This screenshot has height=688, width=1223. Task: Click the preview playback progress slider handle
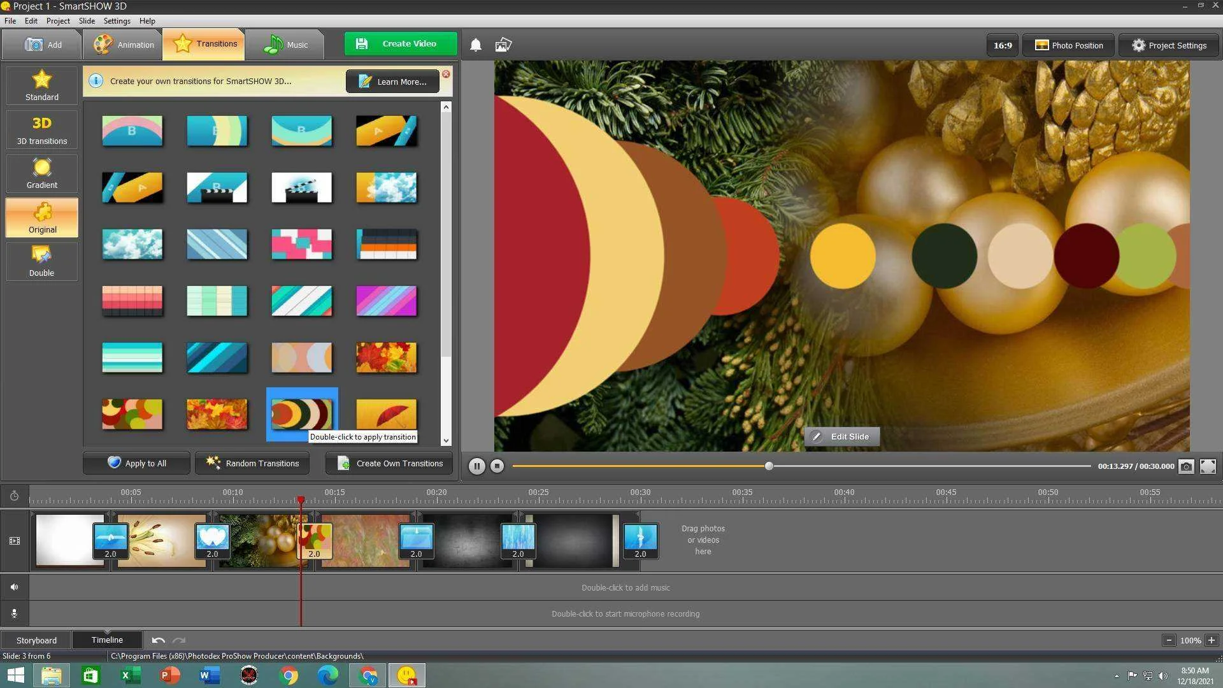click(769, 466)
